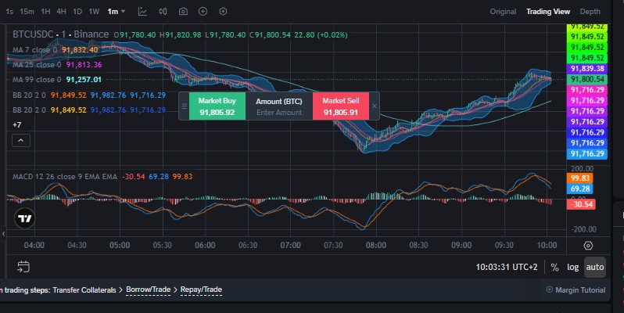Click the orange 99.83 MACD axis label
The image size is (624, 313).
(x=580, y=178)
